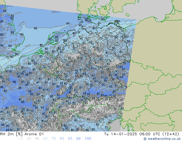Click the legend value 75 in color scale
This screenshot has width=182, height=141.
coord(53,139)
